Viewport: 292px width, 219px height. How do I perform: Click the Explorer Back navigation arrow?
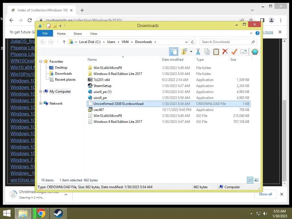[x=43, y=42]
